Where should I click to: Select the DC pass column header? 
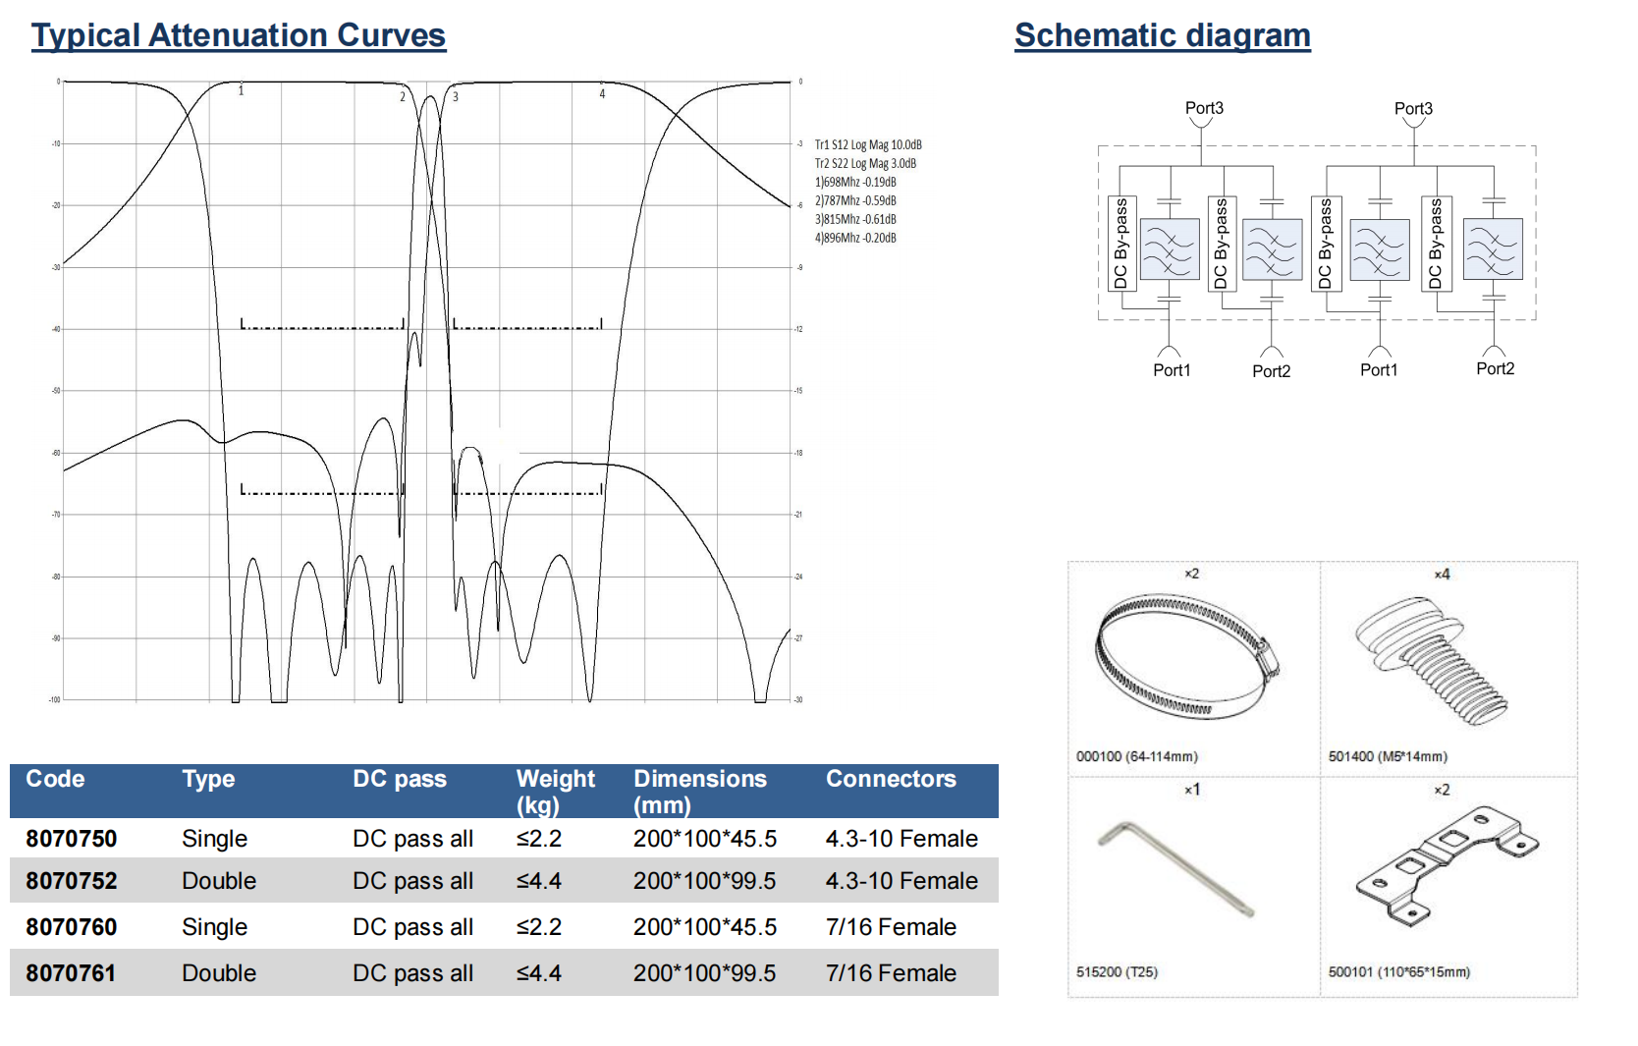pos(399,779)
